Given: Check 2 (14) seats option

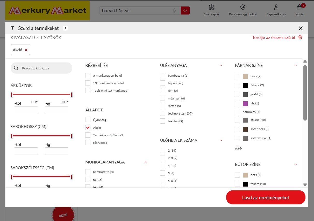Looking at the screenshot, I should click(x=163, y=150).
